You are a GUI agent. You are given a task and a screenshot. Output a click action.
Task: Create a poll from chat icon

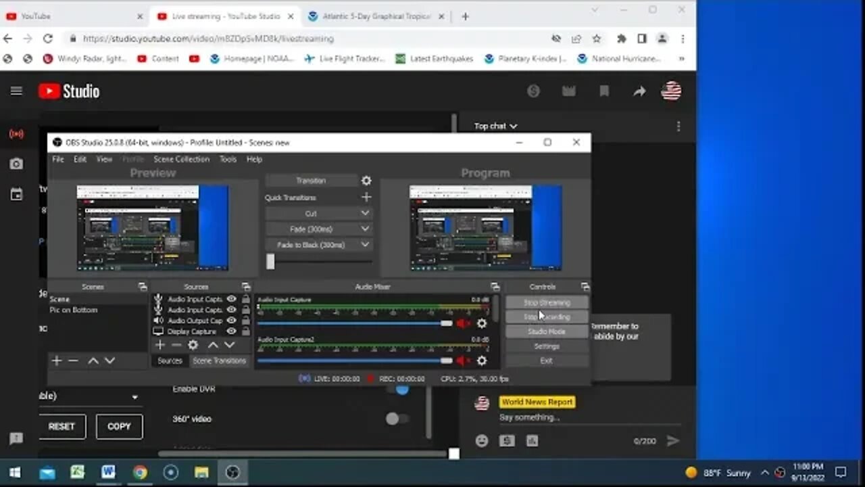(533, 441)
